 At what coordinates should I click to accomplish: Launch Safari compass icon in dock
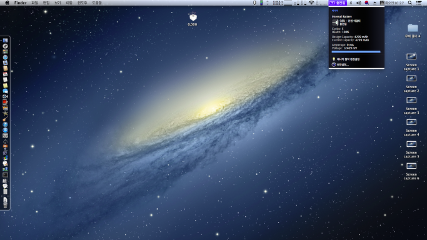pos(5,57)
